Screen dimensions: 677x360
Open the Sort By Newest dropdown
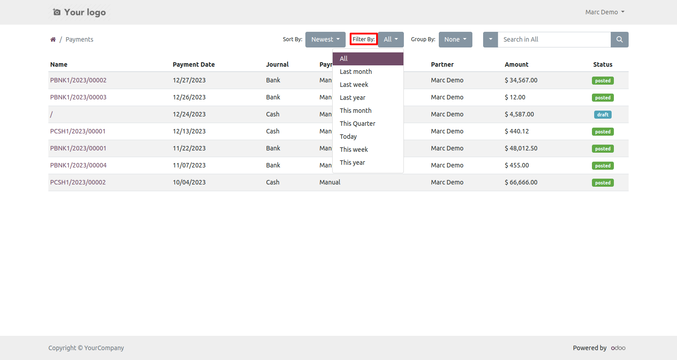point(326,39)
